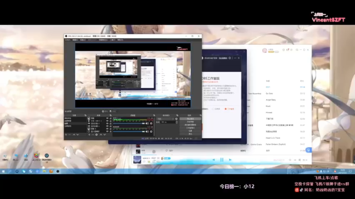The image size is (355, 199).
Task: Pop out the 场景 dock panel
Action: (85, 115)
